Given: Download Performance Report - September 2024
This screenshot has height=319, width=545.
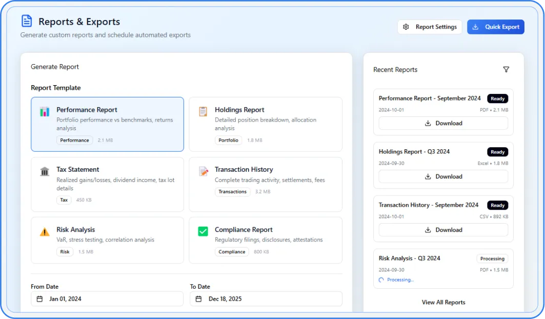Looking at the screenshot, I should (x=443, y=123).
